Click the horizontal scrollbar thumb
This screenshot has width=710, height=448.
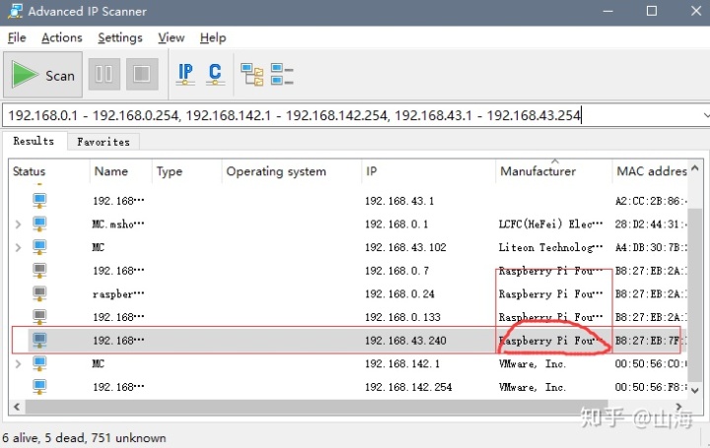(317, 407)
